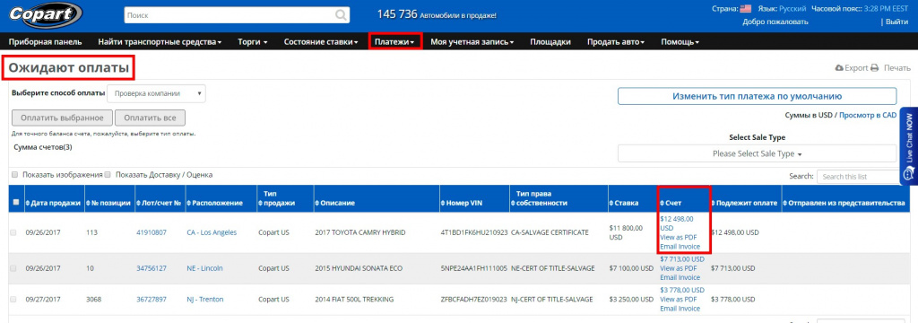Image resolution: width=918 pixels, height=323 pixels.
Task: Click into the top Поиск search field
Action: tap(229, 14)
